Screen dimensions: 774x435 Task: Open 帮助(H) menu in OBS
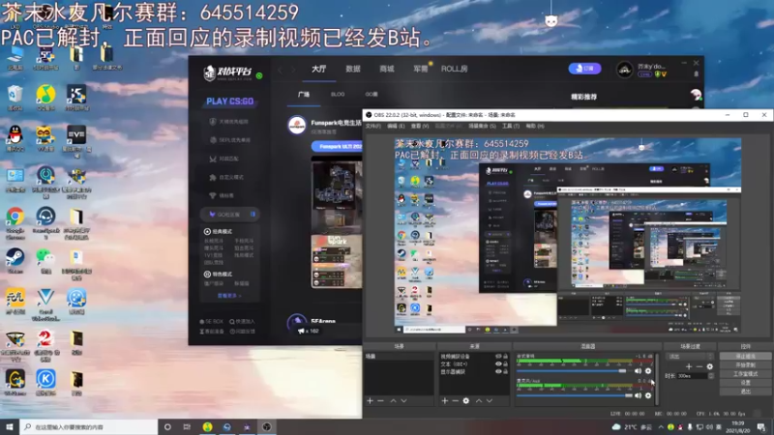535,127
